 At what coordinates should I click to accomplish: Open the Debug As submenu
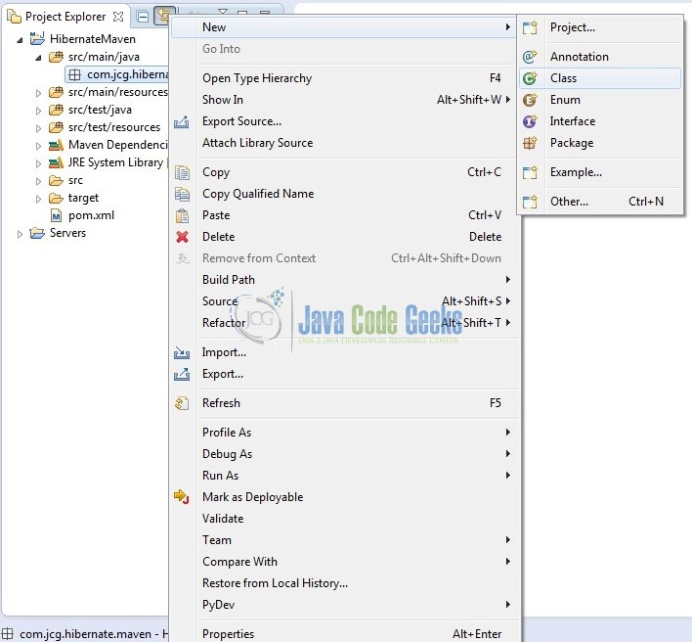[343, 454]
